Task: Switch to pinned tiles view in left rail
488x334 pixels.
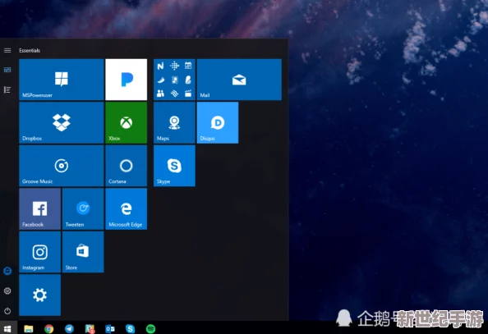Action: 7,70
